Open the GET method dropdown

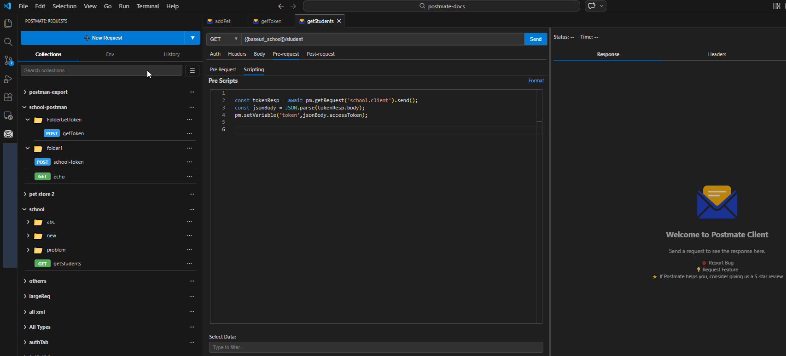[x=224, y=39]
